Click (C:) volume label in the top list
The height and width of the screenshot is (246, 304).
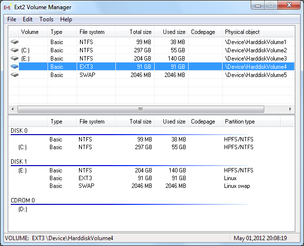coord(25,50)
